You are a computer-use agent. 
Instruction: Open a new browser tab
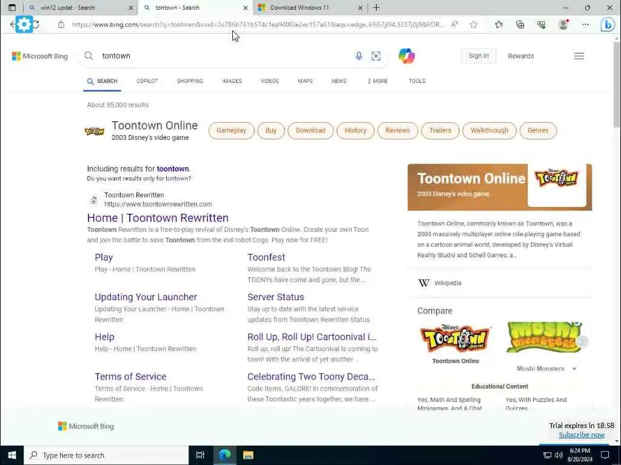click(x=376, y=7)
